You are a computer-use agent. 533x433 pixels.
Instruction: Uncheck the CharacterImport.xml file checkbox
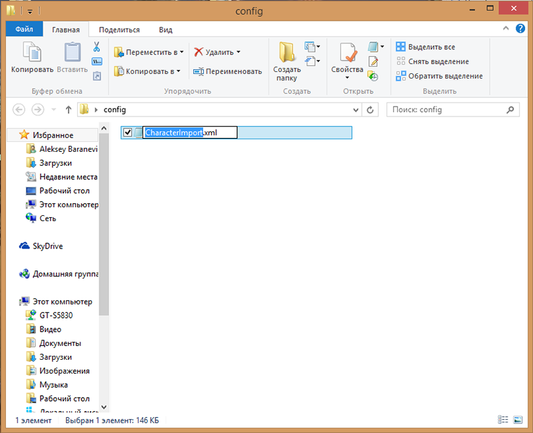click(128, 133)
